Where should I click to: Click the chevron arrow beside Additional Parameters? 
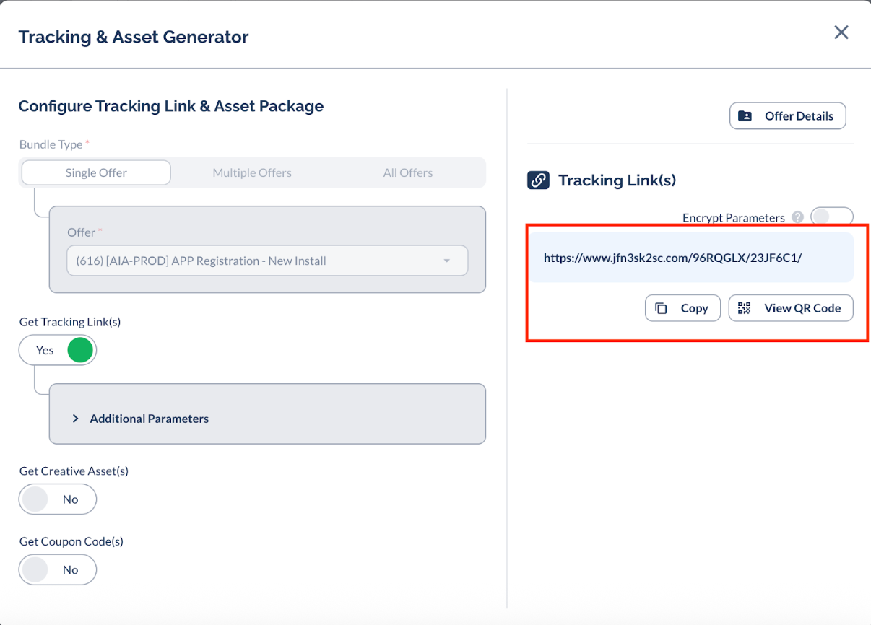75,419
